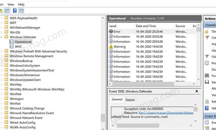Screen dimensions: 216x130
Task: Click the WinHttp folder icon
Action: (6, 84)
